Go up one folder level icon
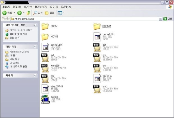 (x=28, y=13)
